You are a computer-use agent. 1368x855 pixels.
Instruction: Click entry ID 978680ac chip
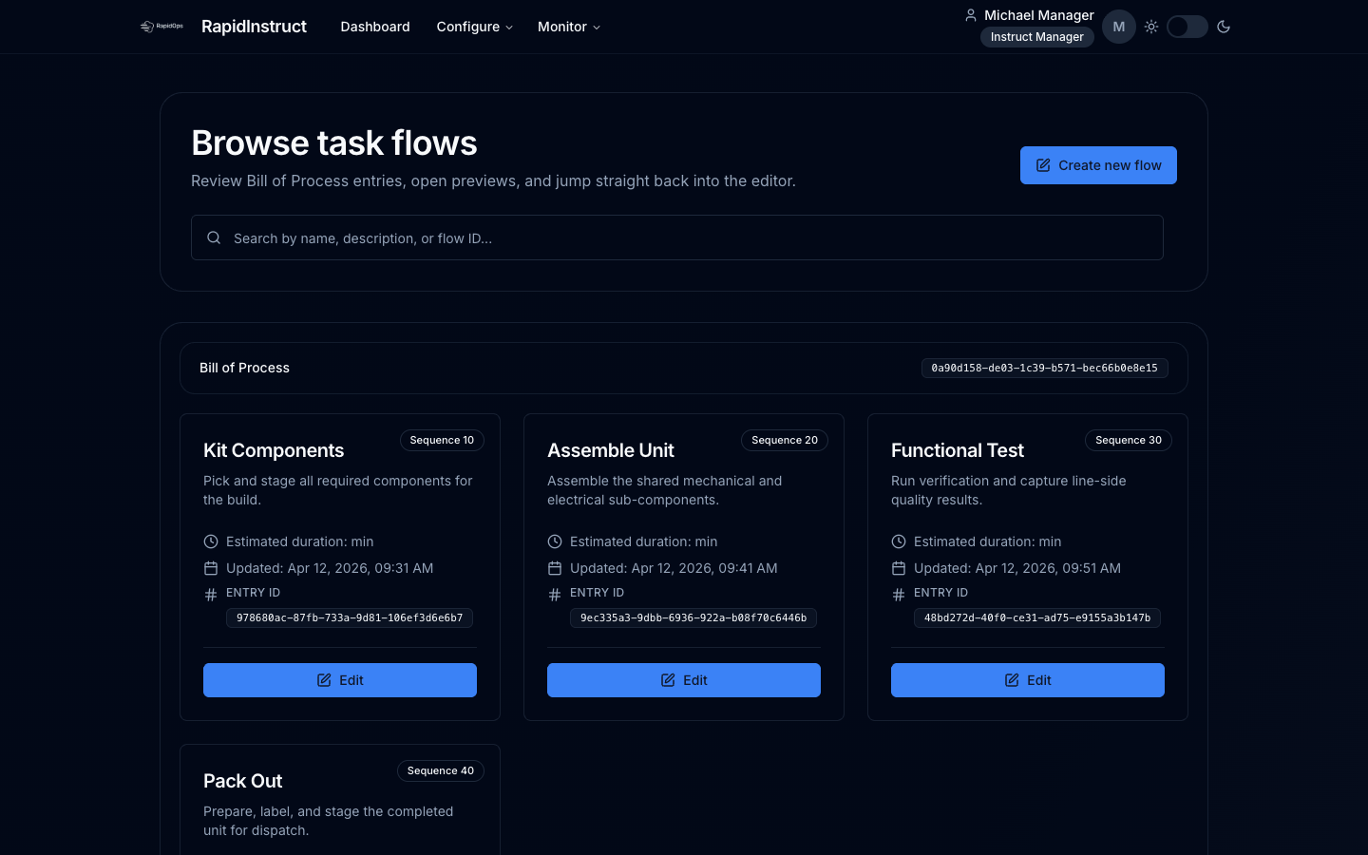tap(350, 617)
